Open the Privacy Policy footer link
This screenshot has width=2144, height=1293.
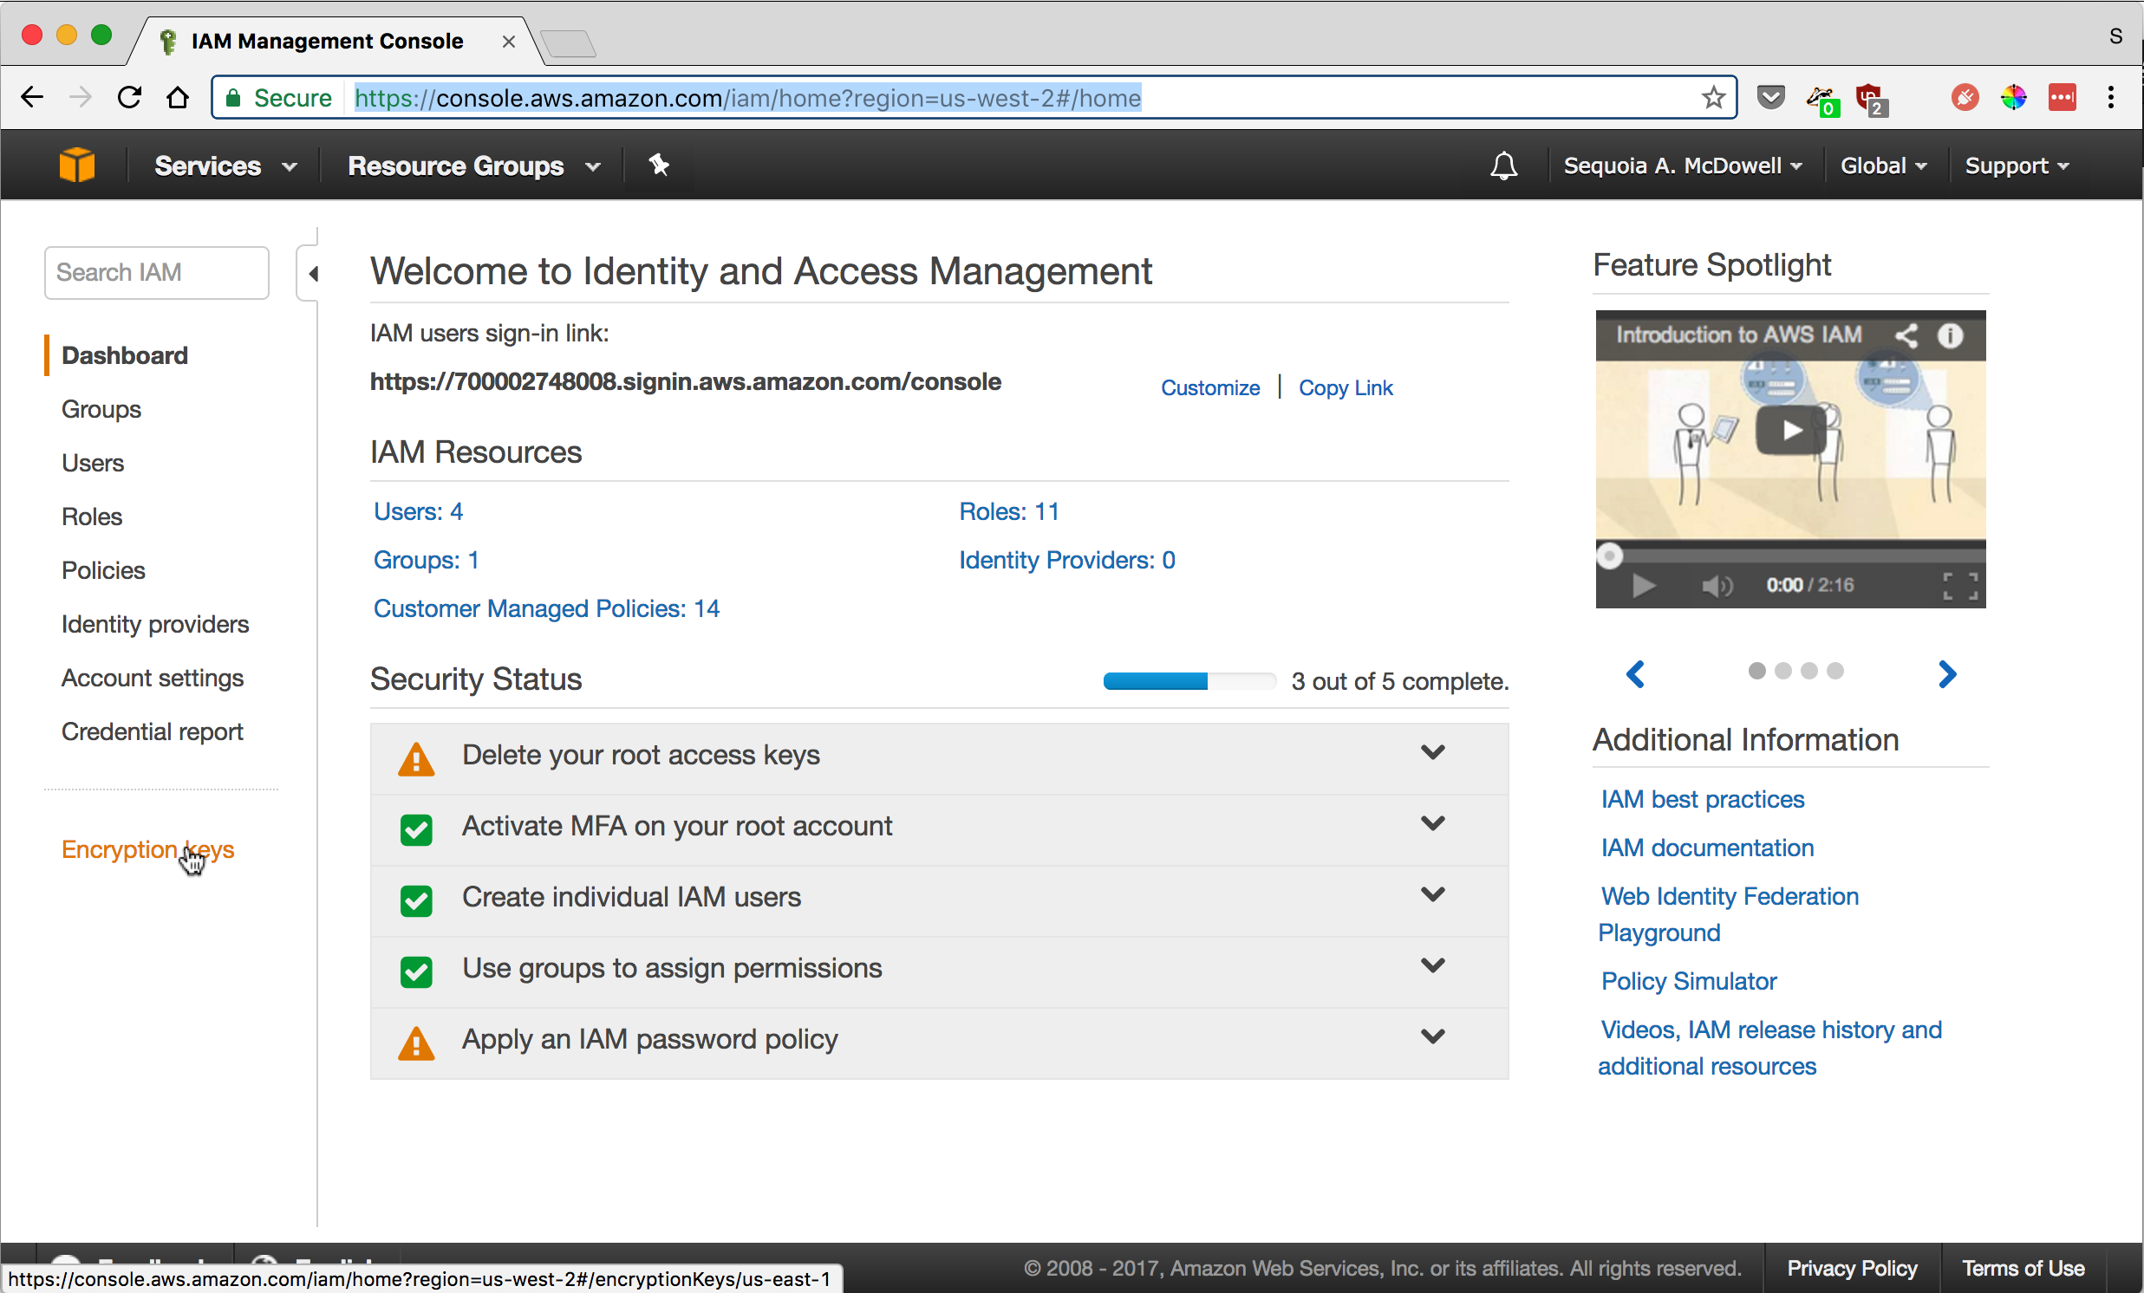[x=1852, y=1268]
